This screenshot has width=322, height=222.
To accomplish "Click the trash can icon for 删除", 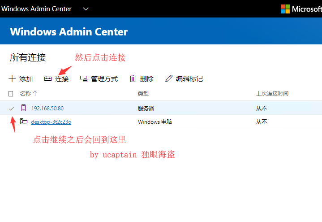I will pyautogui.click(x=133, y=78).
